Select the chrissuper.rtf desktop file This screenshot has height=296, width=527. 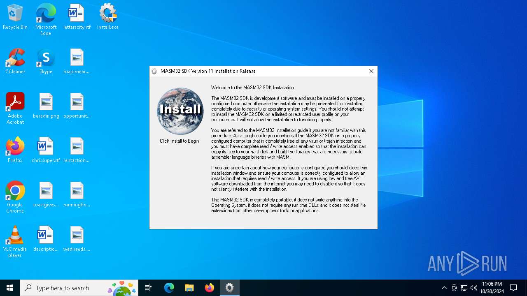pyautogui.click(x=46, y=150)
